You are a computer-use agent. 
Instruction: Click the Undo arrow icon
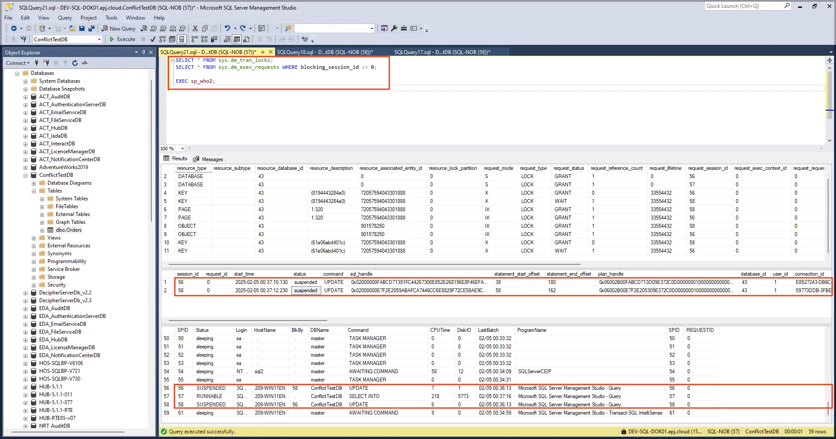point(227,28)
